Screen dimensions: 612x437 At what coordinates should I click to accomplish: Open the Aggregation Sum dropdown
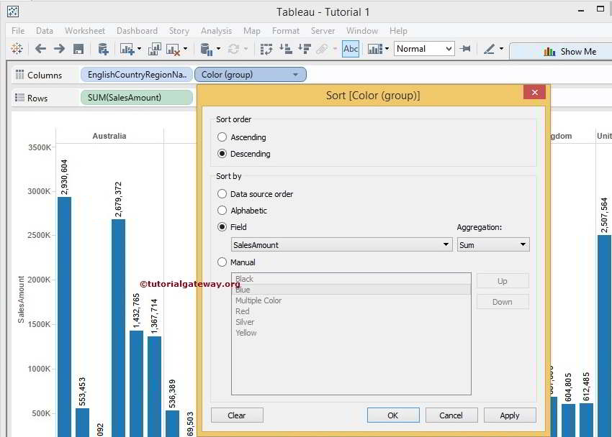coord(493,245)
